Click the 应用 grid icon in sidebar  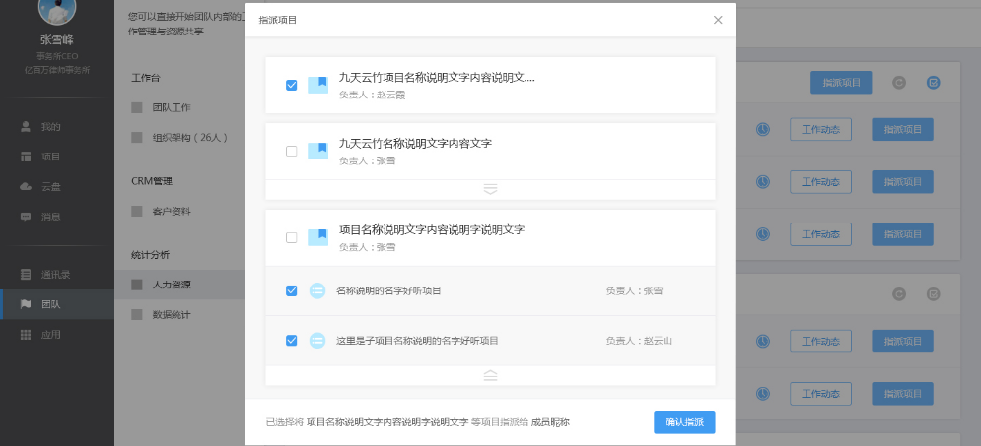click(26, 334)
